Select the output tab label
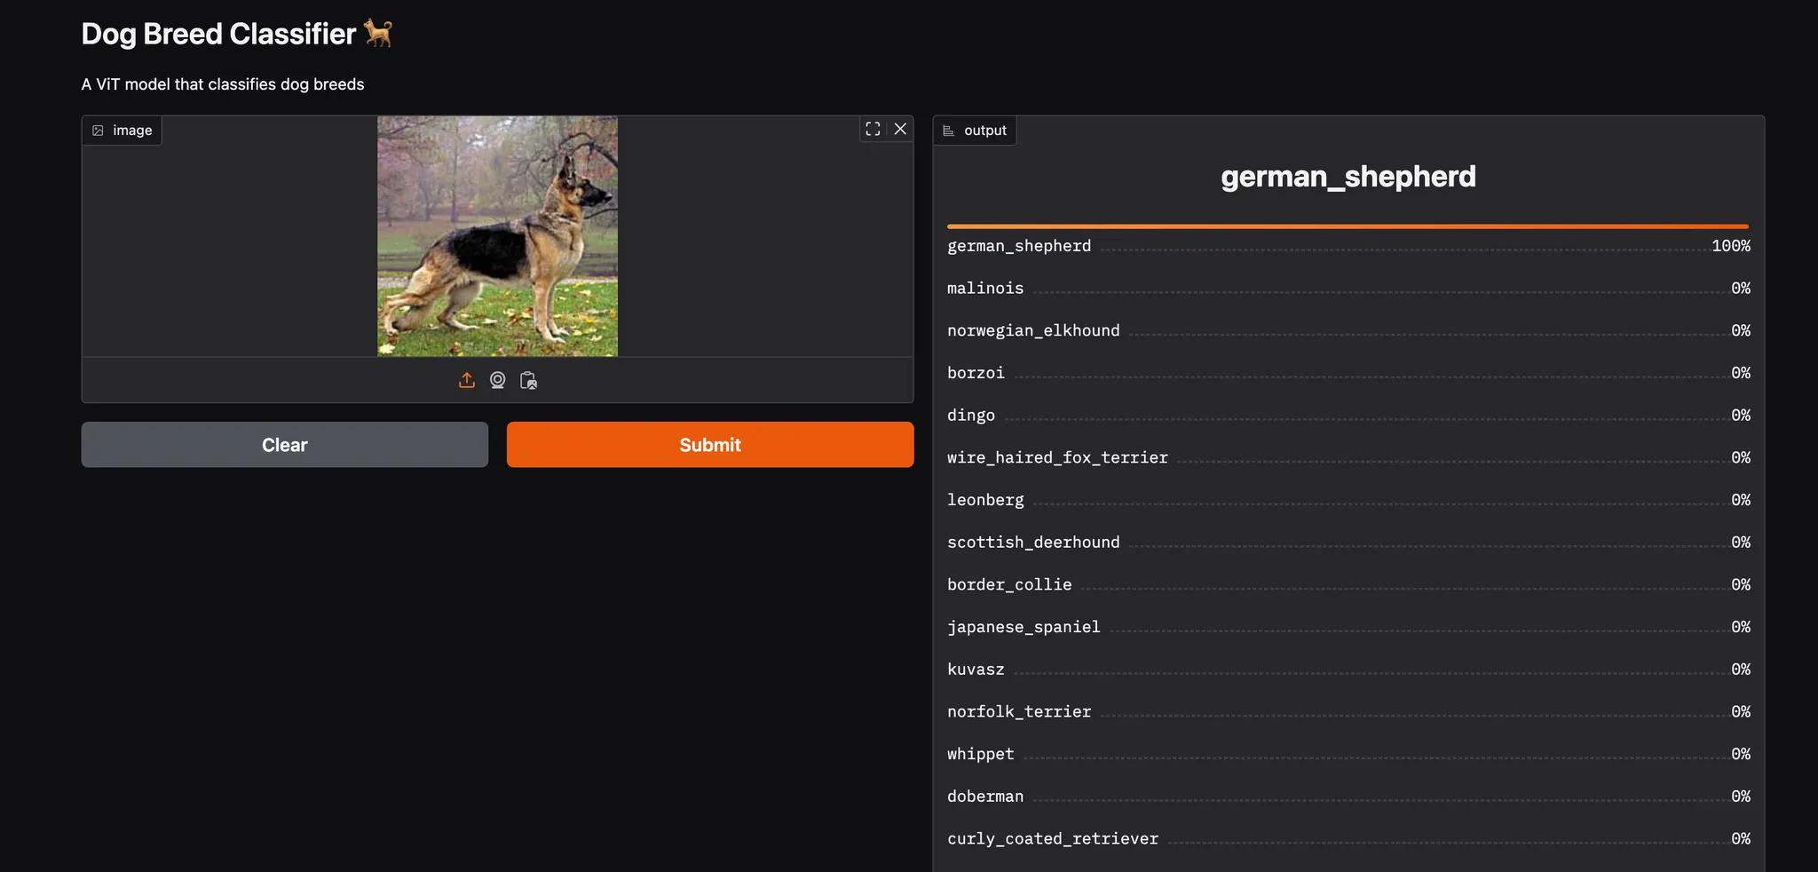1818x872 pixels. click(984, 131)
